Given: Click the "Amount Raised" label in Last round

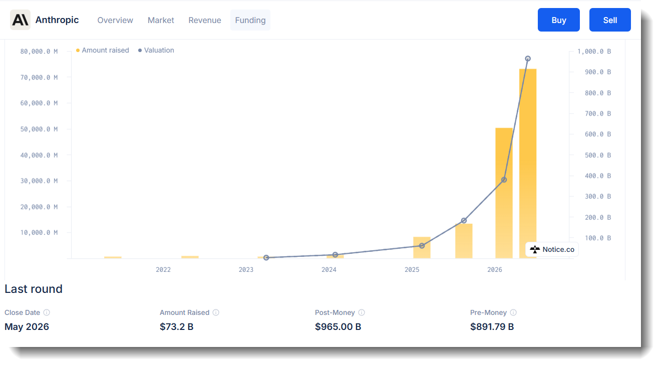Looking at the screenshot, I should 184,312.
